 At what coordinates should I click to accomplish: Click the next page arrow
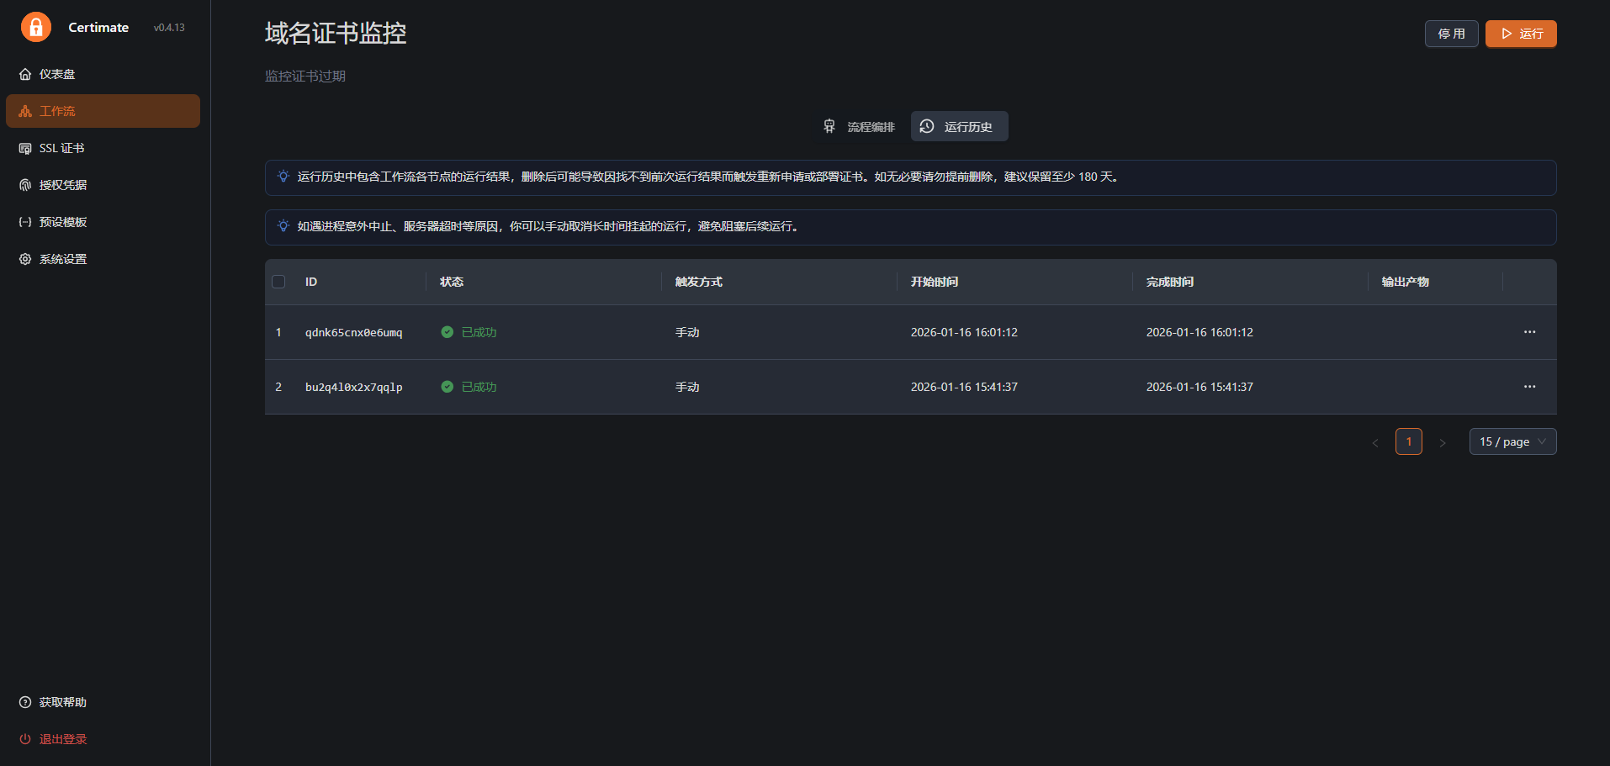(x=1443, y=443)
